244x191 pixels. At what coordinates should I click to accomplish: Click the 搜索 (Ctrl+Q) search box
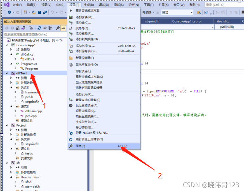pyautogui.click(x=224, y=5)
